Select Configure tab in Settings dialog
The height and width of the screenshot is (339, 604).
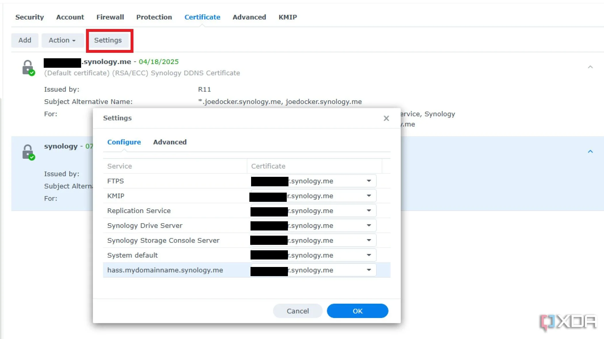(124, 142)
